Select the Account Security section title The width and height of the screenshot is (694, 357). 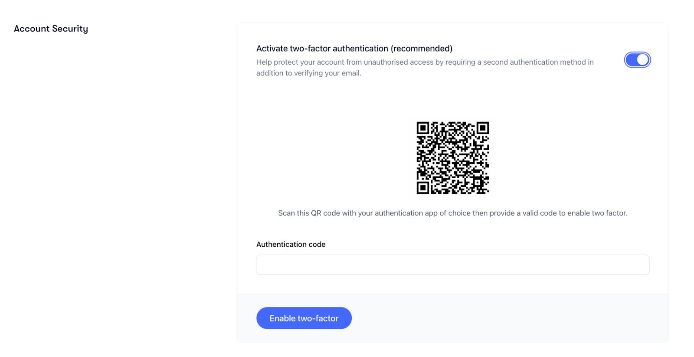coord(51,28)
